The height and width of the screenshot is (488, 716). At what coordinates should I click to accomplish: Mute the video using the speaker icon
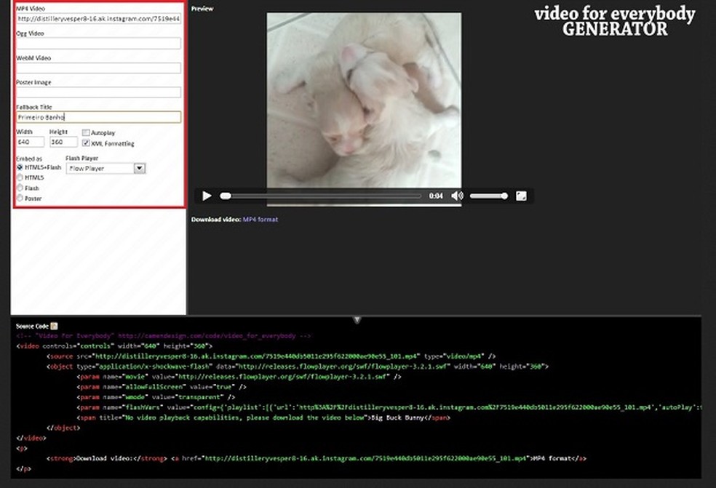click(x=457, y=196)
